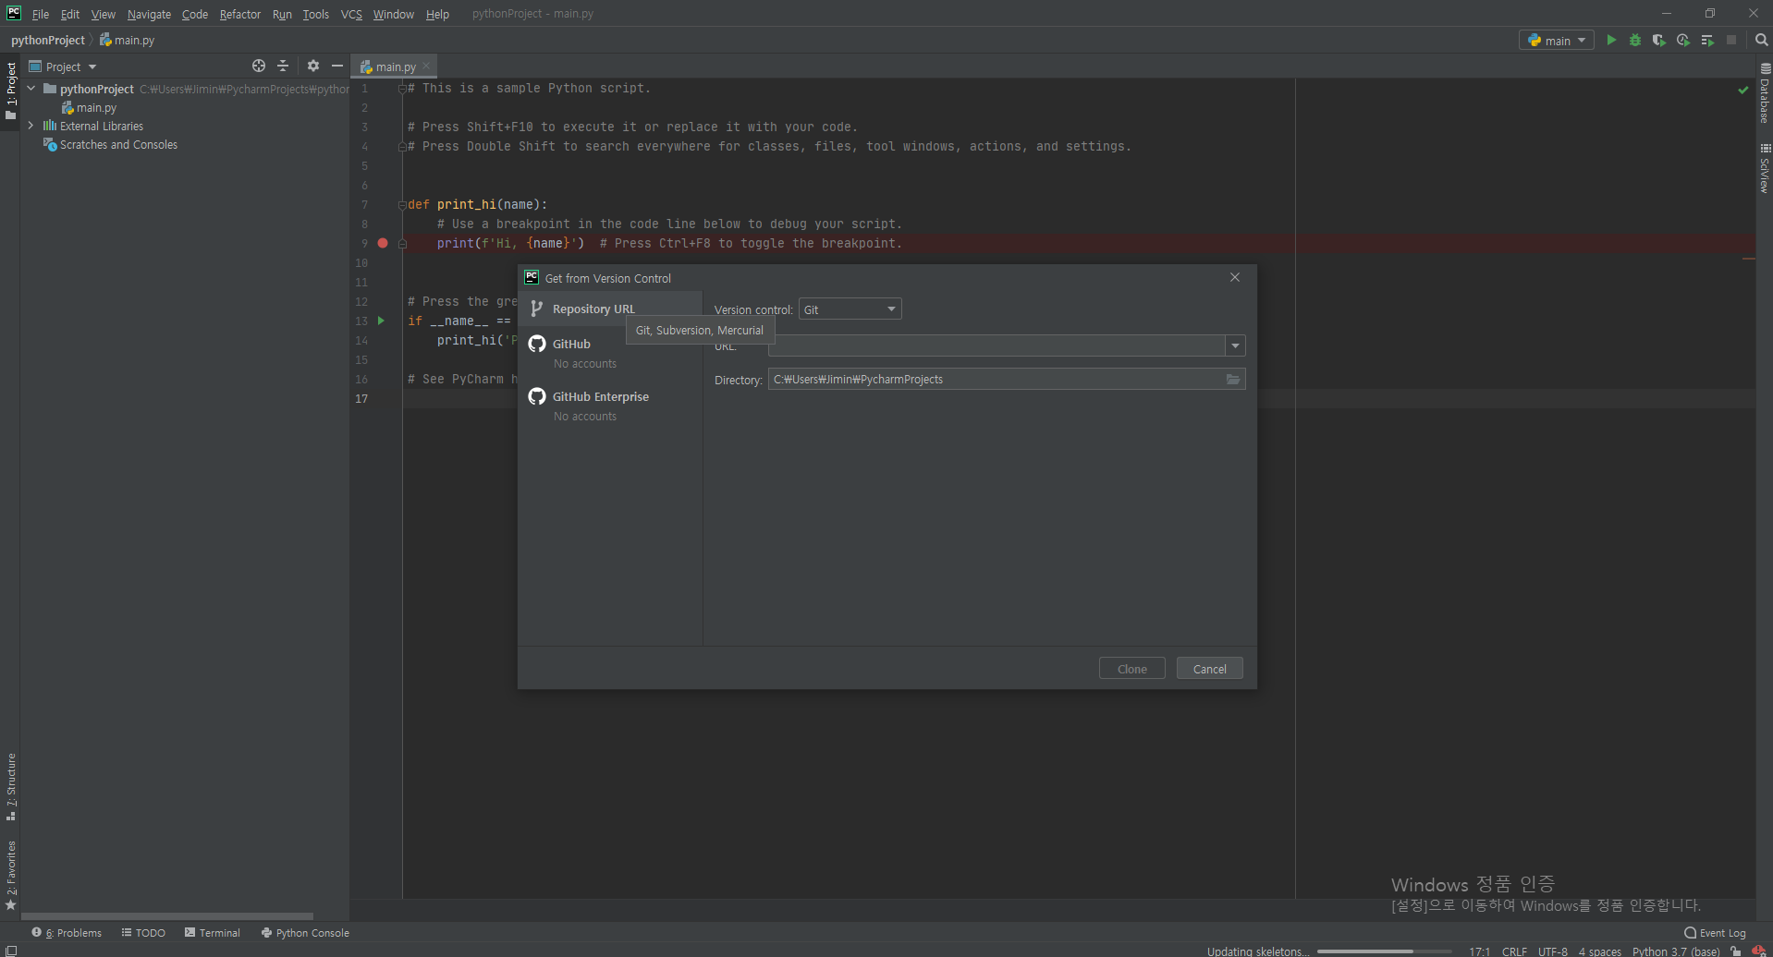Close the main.py editor tab
Image resolution: width=1773 pixels, height=957 pixels.
(x=426, y=66)
